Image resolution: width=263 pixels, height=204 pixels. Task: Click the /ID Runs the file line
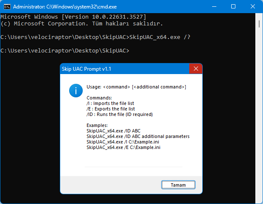coord(119,114)
